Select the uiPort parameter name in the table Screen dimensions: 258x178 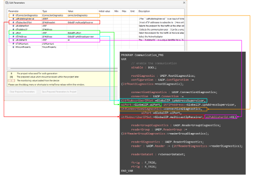(x=18, y=33)
